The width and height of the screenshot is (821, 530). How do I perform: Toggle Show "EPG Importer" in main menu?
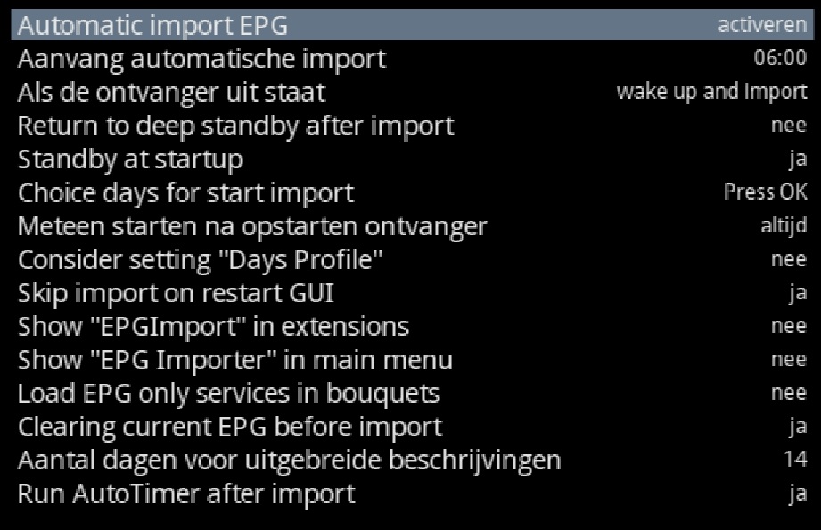point(788,360)
